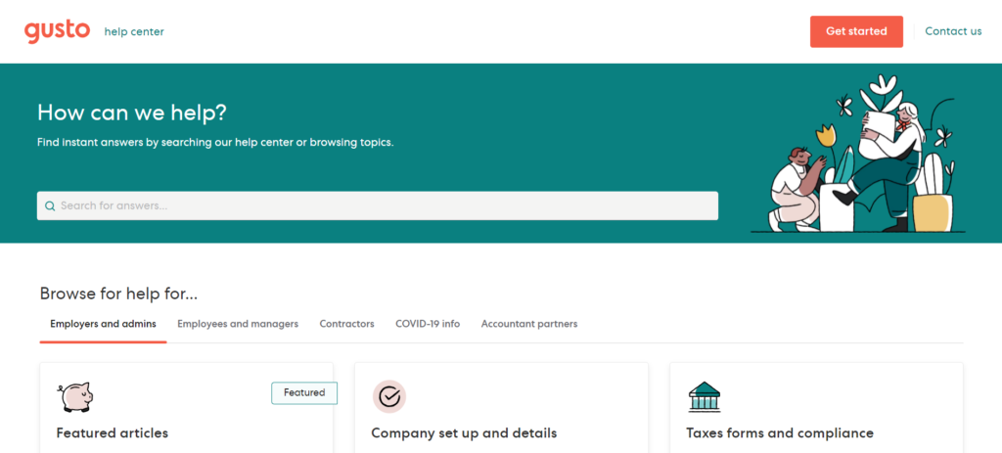Switch to the Contractors tab
The width and height of the screenshot is (1002, 453).
pyautogui.click(x=346, y=324)
